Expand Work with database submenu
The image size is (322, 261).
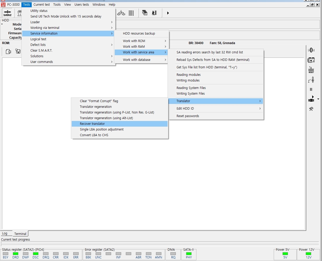click(x=142, y=60)
